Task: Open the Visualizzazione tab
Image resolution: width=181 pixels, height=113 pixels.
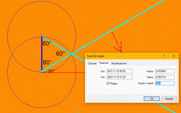Action: click(x=119, y=63)
